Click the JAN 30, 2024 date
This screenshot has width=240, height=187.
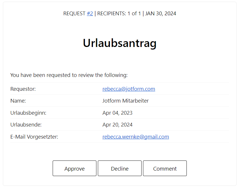pos(161,14)
